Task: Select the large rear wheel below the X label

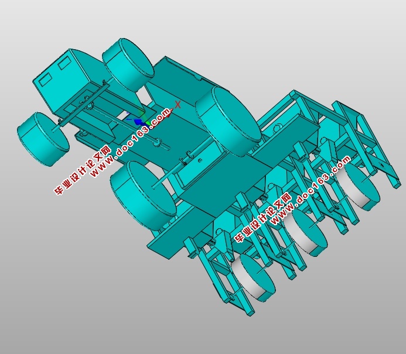Action: [228, 121]
